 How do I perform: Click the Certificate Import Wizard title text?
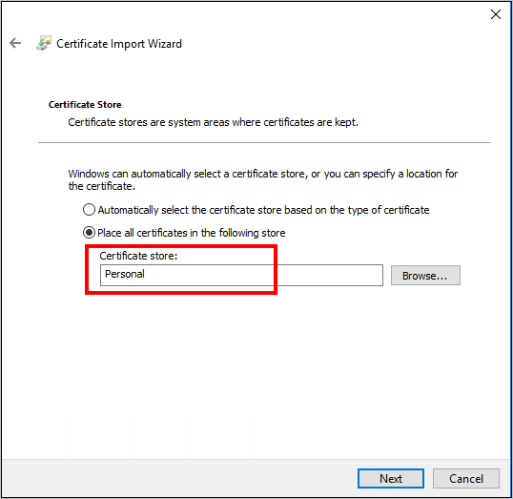(119, 44)
